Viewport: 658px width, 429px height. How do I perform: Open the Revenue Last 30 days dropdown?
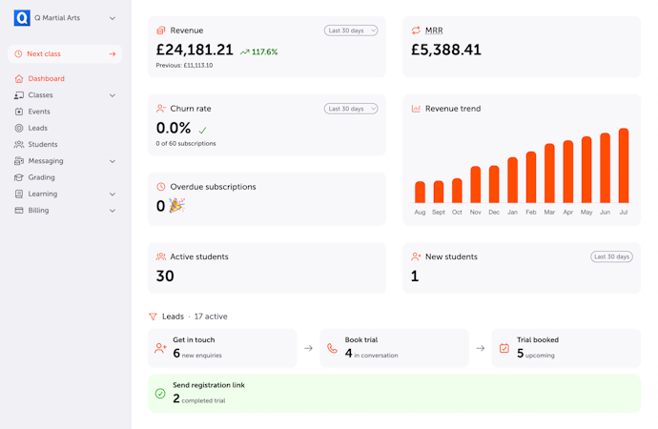[351, 31]
